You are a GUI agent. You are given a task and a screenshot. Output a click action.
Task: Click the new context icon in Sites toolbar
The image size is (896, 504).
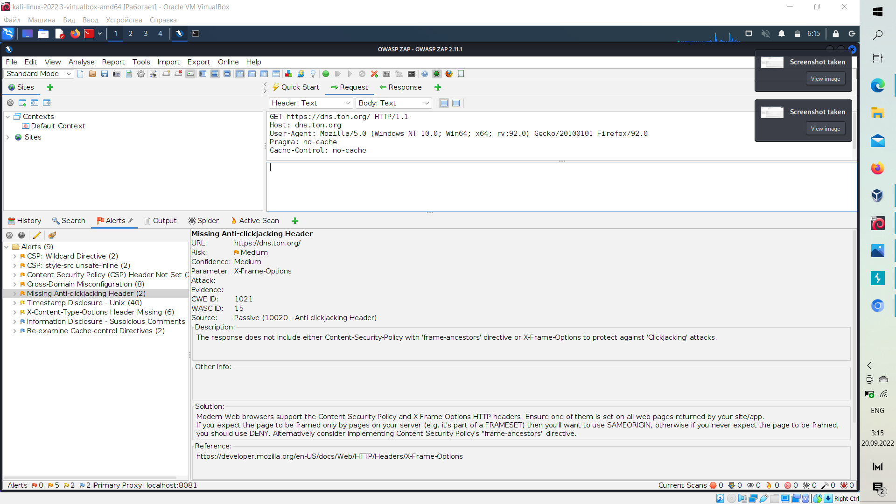tap(22, 103)
